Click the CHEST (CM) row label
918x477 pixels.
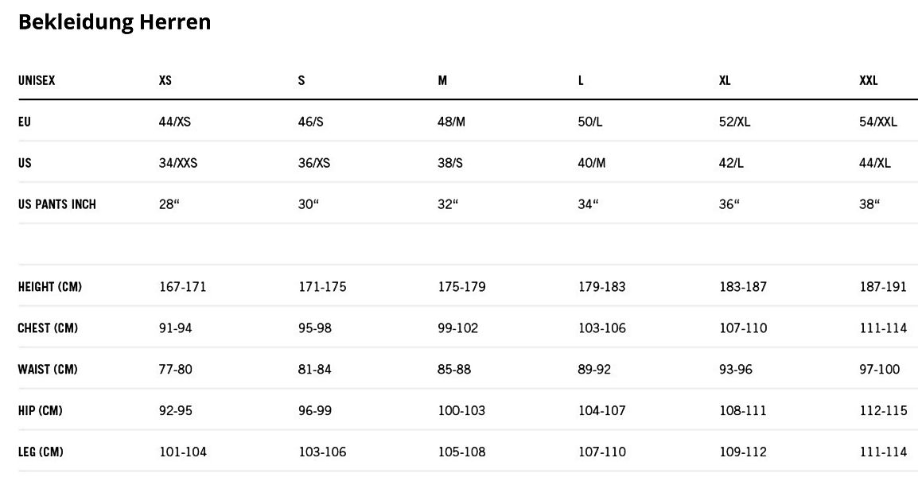(x=48, y=328)
